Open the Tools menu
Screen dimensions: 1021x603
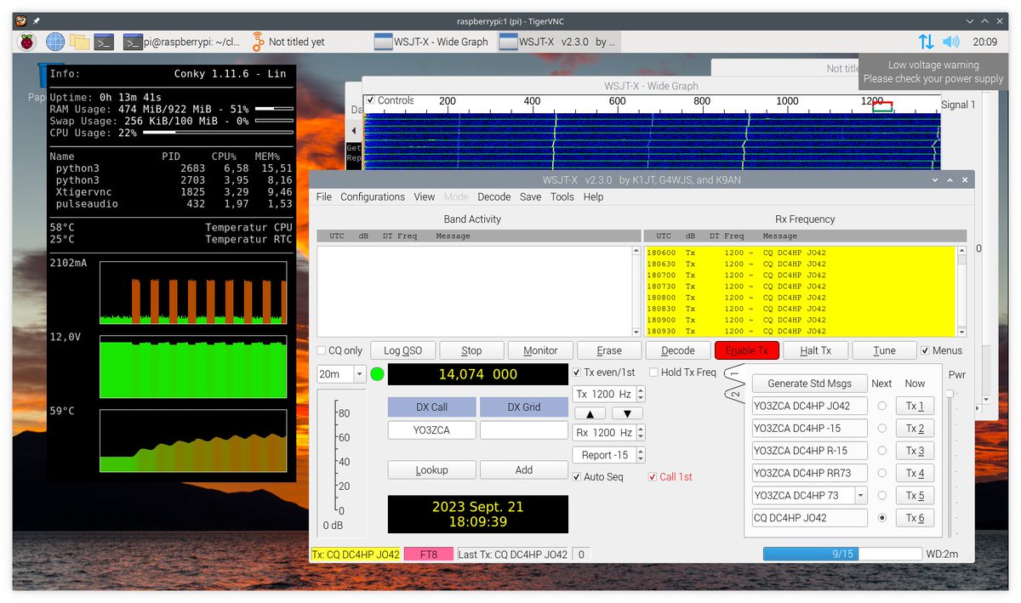[x=562, y=196]
